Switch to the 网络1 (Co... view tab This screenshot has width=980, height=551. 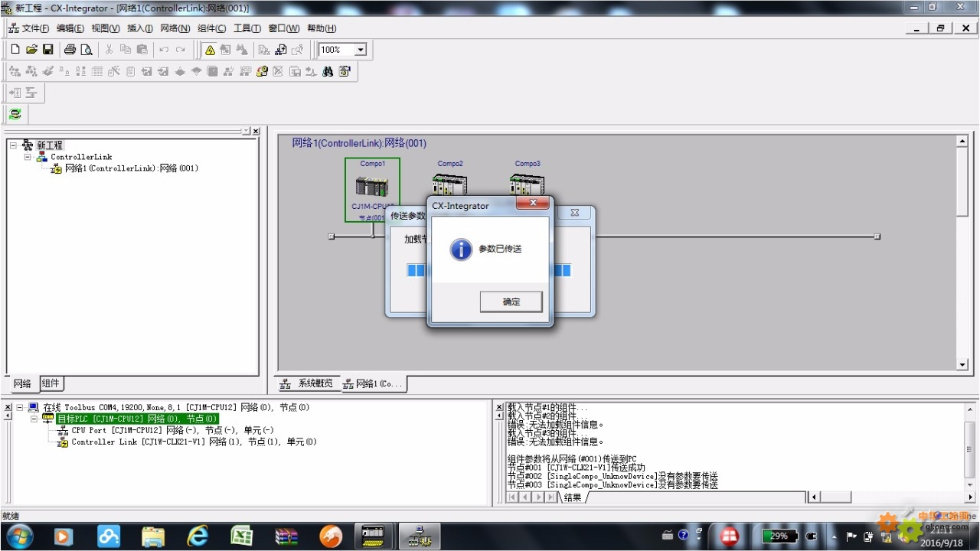[x=373, y=383]
